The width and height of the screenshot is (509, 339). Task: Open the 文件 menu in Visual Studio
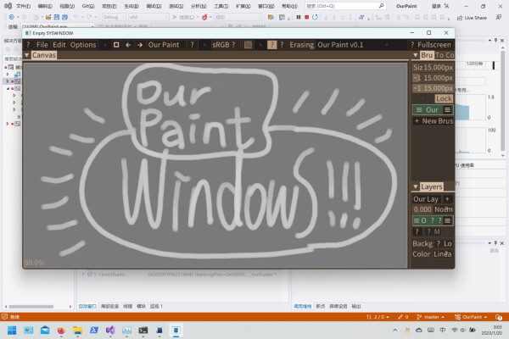(x=24, y=6)
